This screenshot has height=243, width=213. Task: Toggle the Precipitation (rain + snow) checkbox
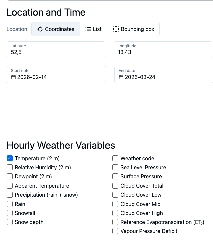coord(10,195)
